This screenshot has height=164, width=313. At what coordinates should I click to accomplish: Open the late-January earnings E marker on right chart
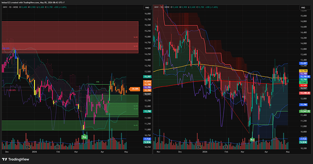[225, 147]
